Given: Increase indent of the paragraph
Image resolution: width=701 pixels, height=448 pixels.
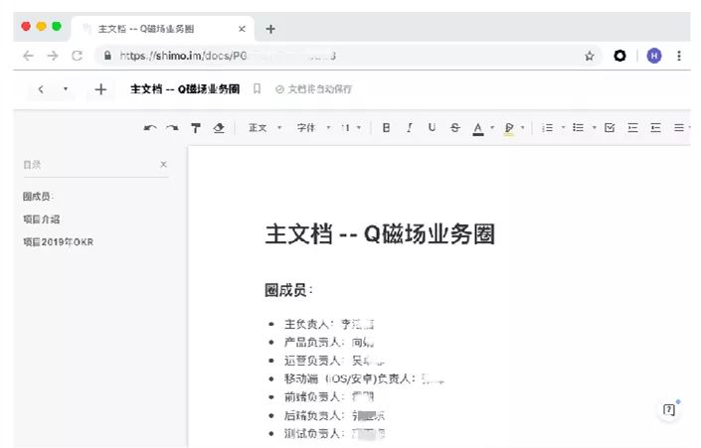Looking at the screenshot, I should click(632, 128).
